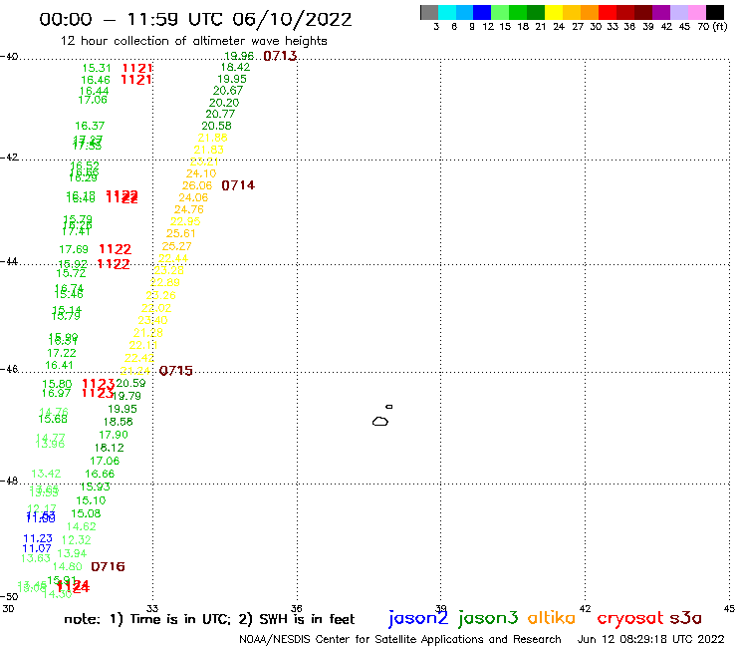Click the wave height value '16.46'
The image size is (737, 648).
pos(95,80)
